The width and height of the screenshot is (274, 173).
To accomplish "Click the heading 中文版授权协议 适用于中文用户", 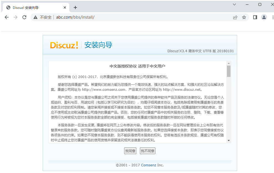I will pyautogui.click(x=137, y=66).
